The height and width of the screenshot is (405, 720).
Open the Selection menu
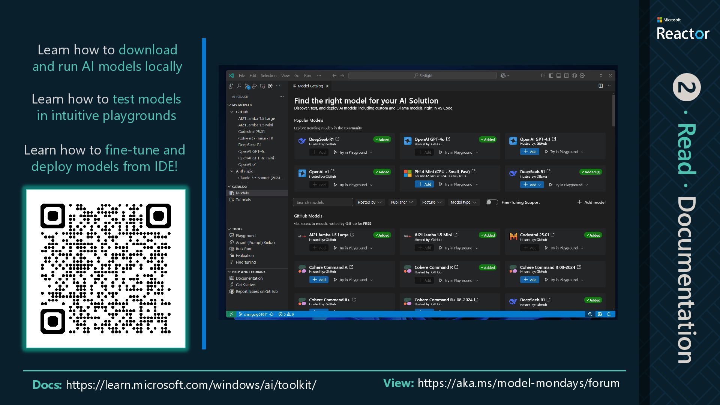[268, 75]
